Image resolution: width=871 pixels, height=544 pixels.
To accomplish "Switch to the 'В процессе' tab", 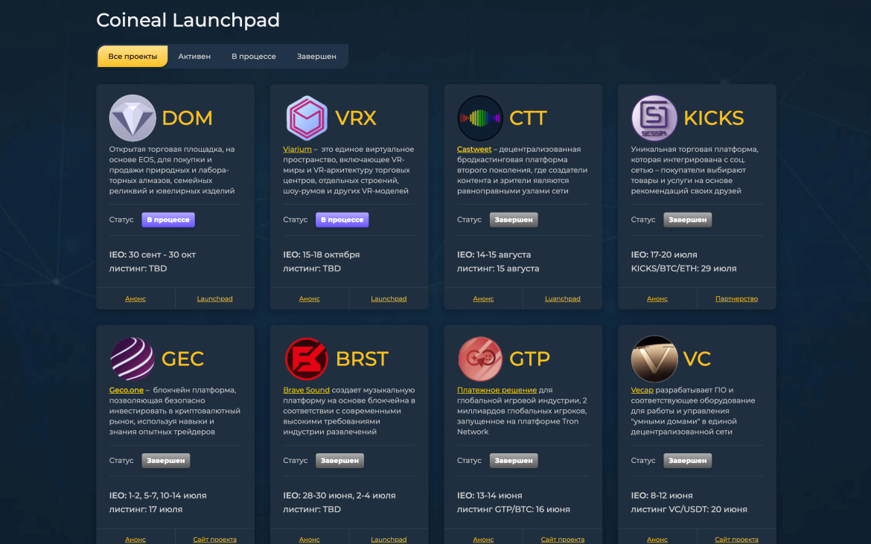I will tap(253, 56).
